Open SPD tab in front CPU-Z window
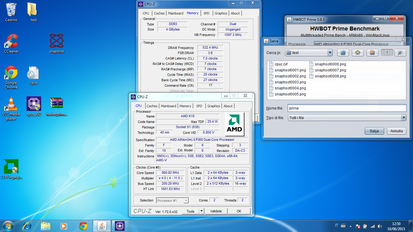The image size is (413, 232). click(199, 106)
